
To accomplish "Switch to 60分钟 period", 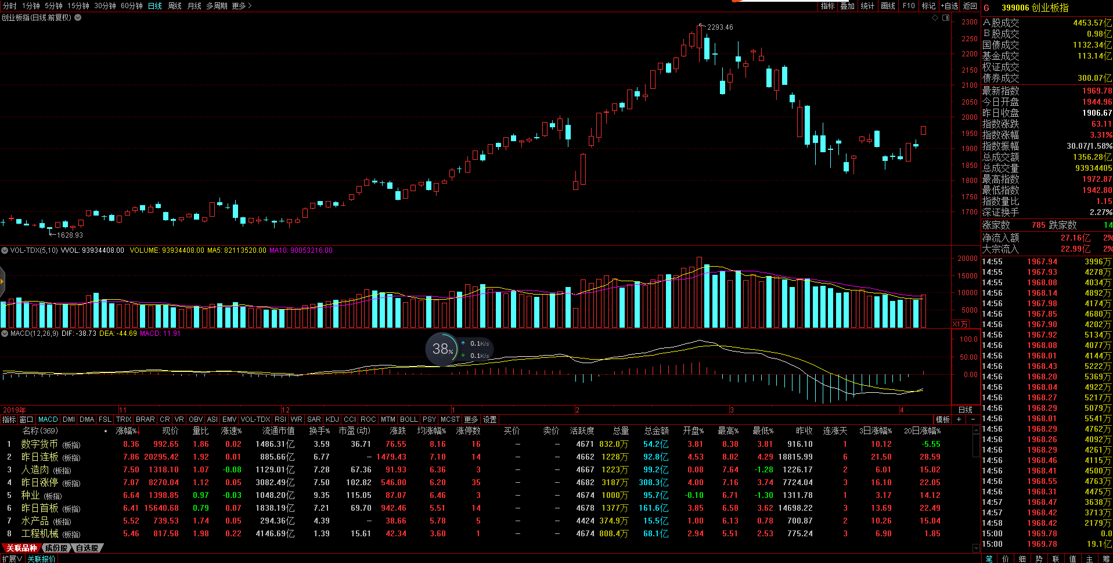I will click(132, 6).
